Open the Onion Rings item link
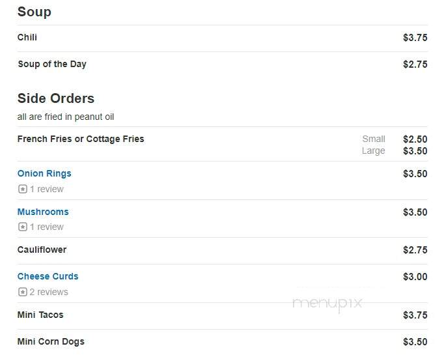The width and height of the screenshot is (444, 357). click(44, 173)
